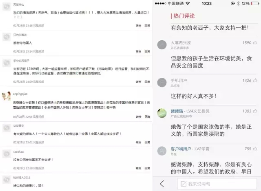
Task: Open username 客户端用户 link
Action: tap(181, 149)
